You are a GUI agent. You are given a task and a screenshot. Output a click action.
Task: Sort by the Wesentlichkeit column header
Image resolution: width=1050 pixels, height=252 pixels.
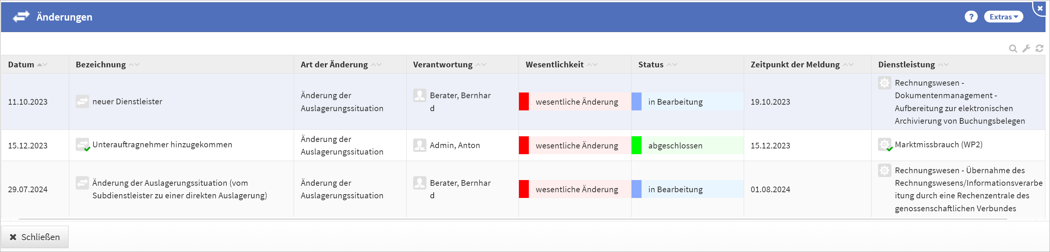point(554,64)
